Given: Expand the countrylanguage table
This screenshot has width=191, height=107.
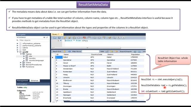Looking at the screenshot, I should pyautogui.click(x=24, y=60).
